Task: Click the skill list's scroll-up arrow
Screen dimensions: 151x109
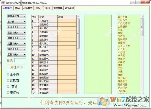Action: 142,17
